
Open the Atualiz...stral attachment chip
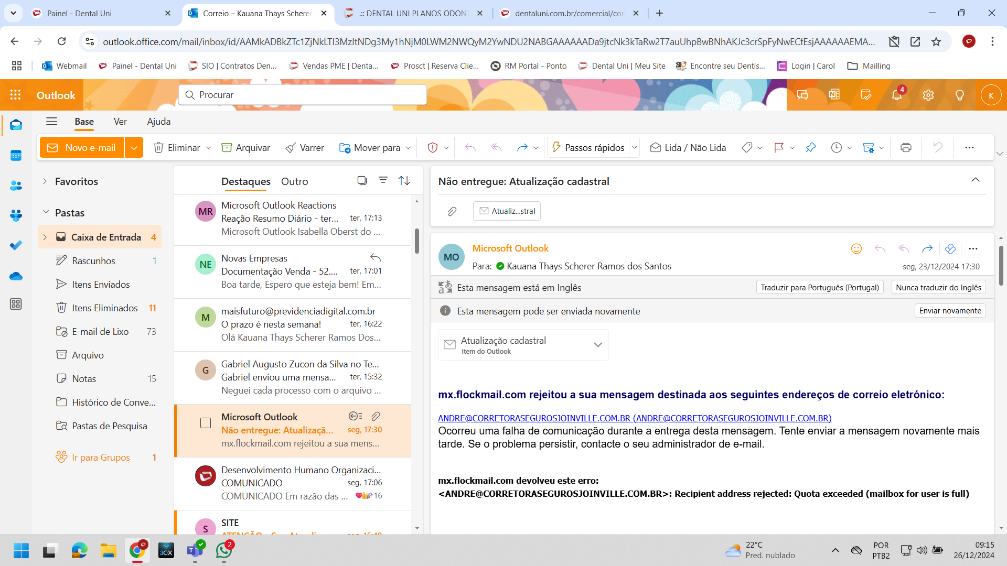point(507,211)
